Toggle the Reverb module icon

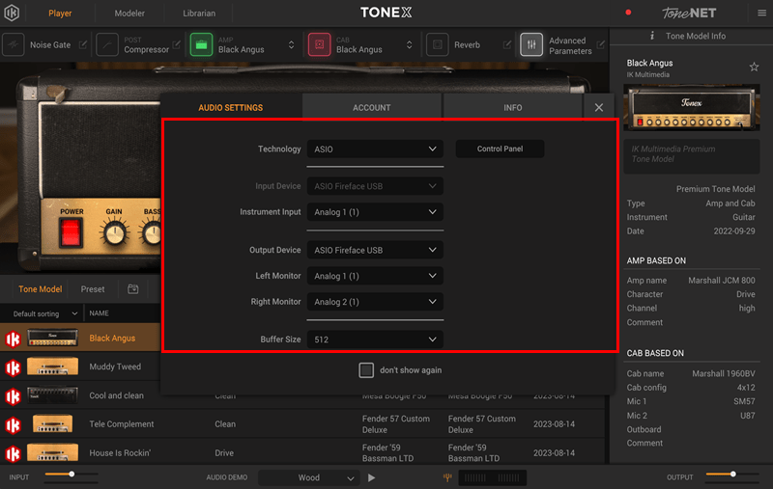coord(438,44)
